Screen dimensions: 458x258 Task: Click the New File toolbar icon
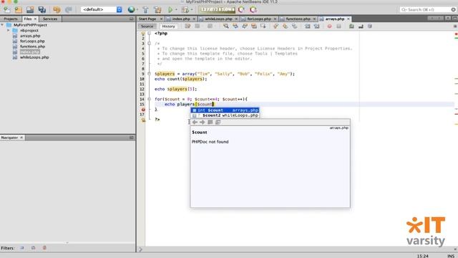(x=6, y=9)
